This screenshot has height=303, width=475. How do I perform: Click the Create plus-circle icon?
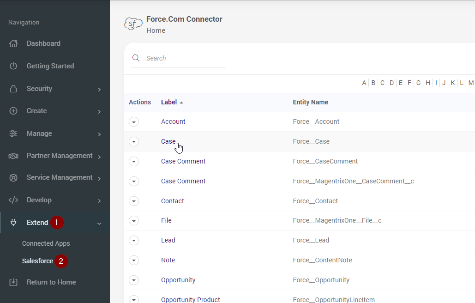click(13, 111)
